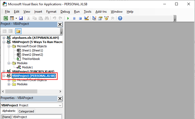Open the VBAProject Project object dropdown
This screenshot has height=119, width=195.
tap(60, 105)
